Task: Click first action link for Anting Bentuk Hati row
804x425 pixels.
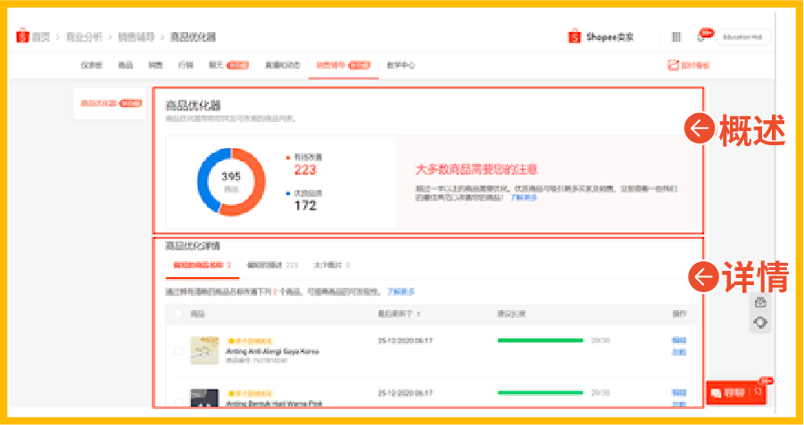Action: coord(679,393)
